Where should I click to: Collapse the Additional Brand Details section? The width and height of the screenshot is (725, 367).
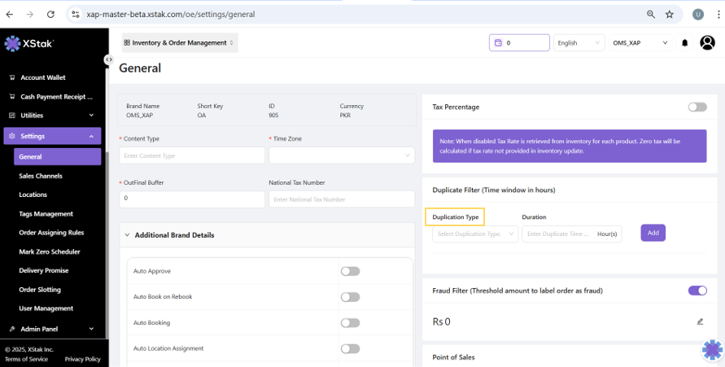click(128, 235)
